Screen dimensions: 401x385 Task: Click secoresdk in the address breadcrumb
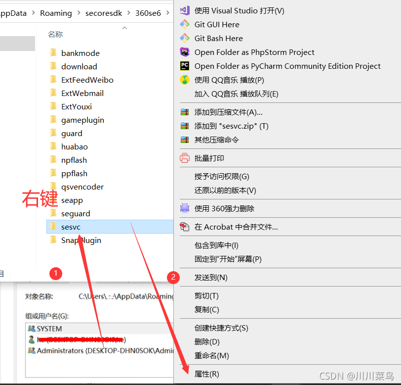click(x=104, y=13)
